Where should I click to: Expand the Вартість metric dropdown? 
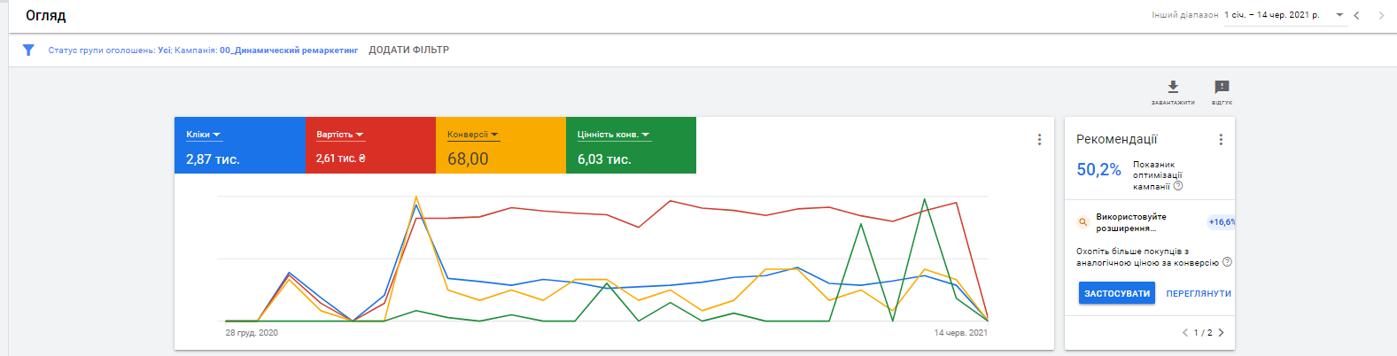[360, 135]
